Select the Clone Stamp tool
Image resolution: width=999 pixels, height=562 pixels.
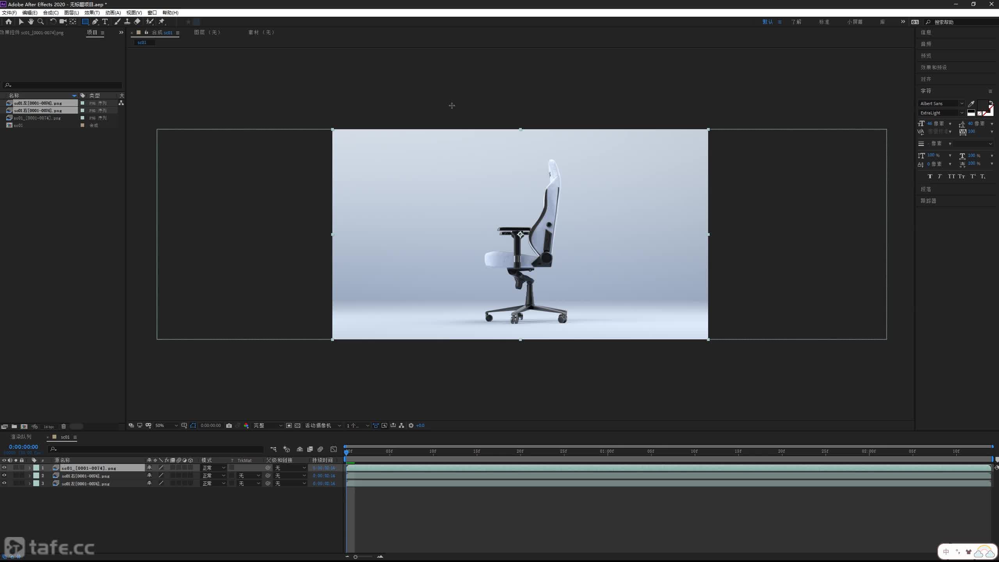click(x=127, y=22)
